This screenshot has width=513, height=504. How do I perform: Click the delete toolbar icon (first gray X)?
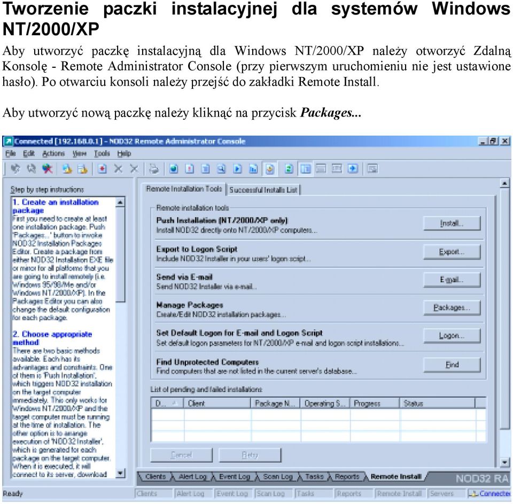pyautogui.click(x=118, y=169)
